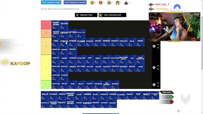
Task: Click the screaming face reaction emoji
Action: coord(118,3)
